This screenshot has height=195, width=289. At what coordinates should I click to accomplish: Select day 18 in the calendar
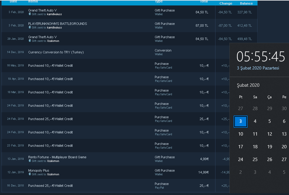(x=255, y=147)
